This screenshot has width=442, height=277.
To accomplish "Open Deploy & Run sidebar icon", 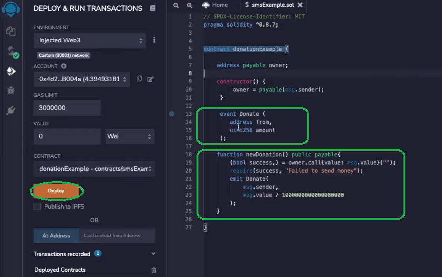I will [x=11, y=71].
